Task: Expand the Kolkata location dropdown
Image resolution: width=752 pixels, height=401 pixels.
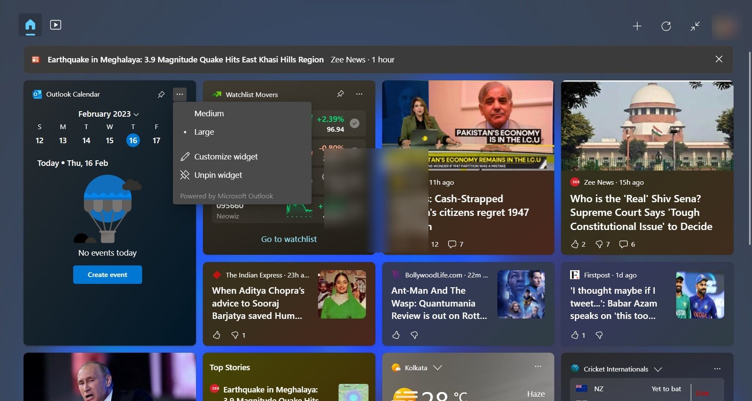Action: click(x=437, y=368)
